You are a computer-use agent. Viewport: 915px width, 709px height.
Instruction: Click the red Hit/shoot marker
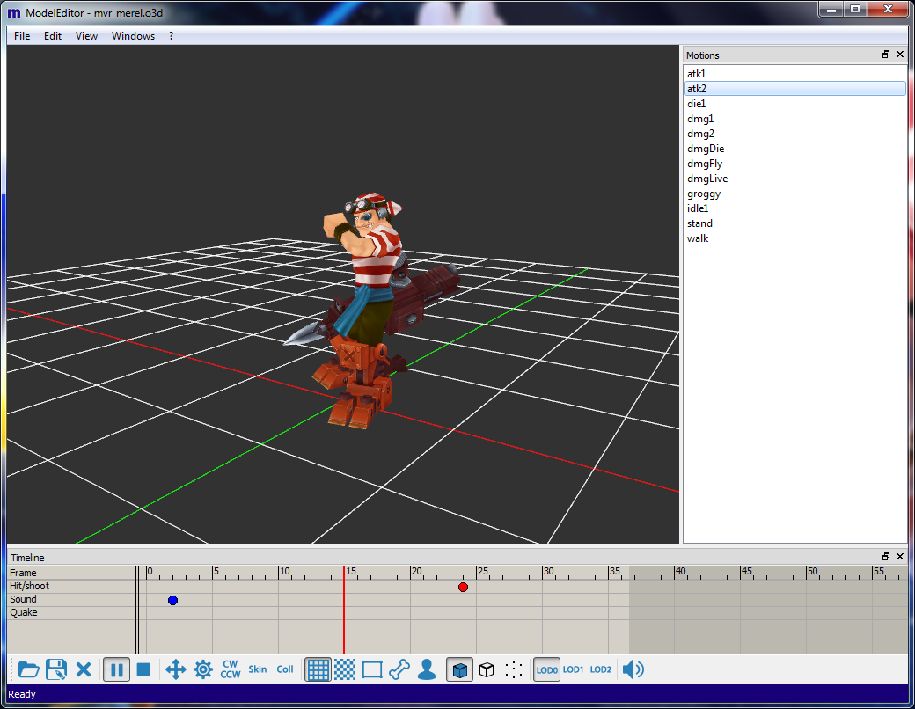[x=463, y=587]
